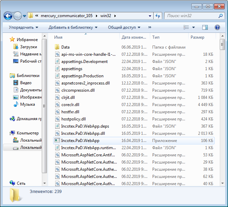Open the Общий доступ menu
This screenshot has width=228, height=207.
tap(124, 27)
